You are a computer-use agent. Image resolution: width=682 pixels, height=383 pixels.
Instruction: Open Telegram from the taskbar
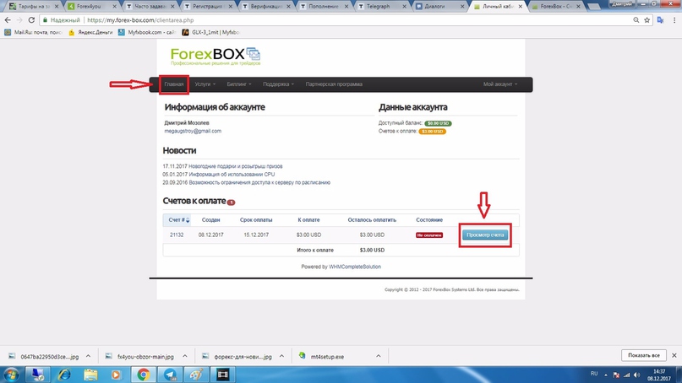(x=170, y=375)
